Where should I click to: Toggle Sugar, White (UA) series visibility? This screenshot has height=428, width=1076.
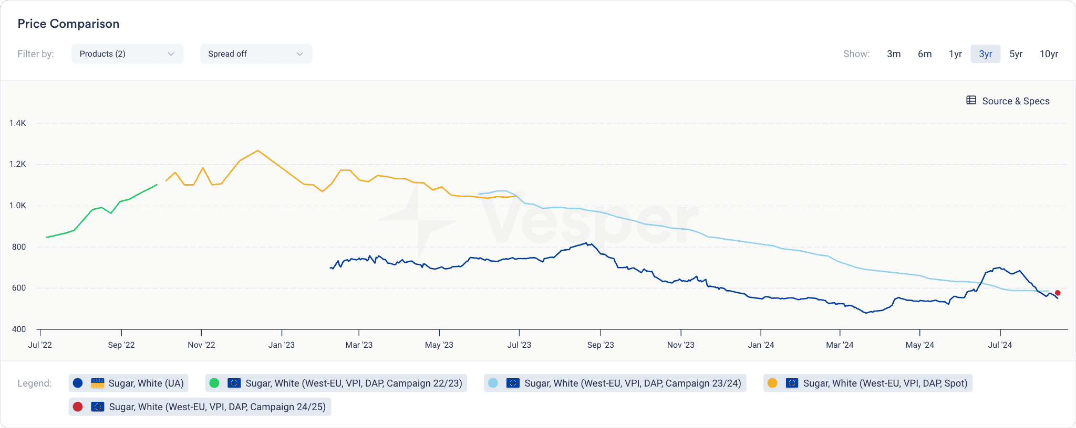pos(146,383)
